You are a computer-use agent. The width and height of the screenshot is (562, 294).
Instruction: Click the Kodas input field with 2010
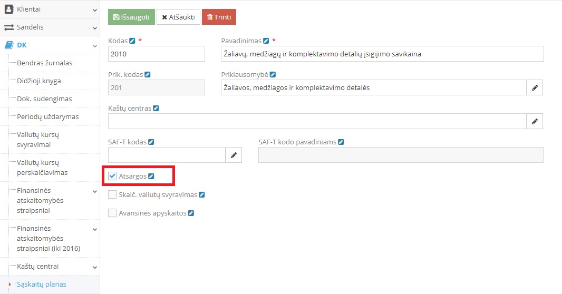click(x=157, y=54)
